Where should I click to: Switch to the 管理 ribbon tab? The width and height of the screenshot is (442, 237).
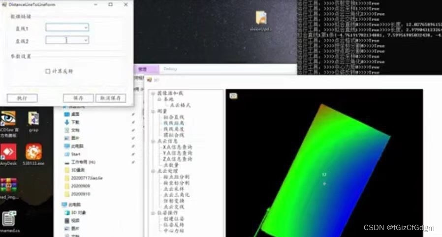[x=143, y=69]
